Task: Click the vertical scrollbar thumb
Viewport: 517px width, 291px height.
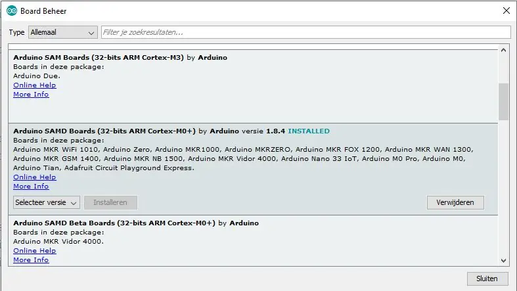Action: pos(503,102)
